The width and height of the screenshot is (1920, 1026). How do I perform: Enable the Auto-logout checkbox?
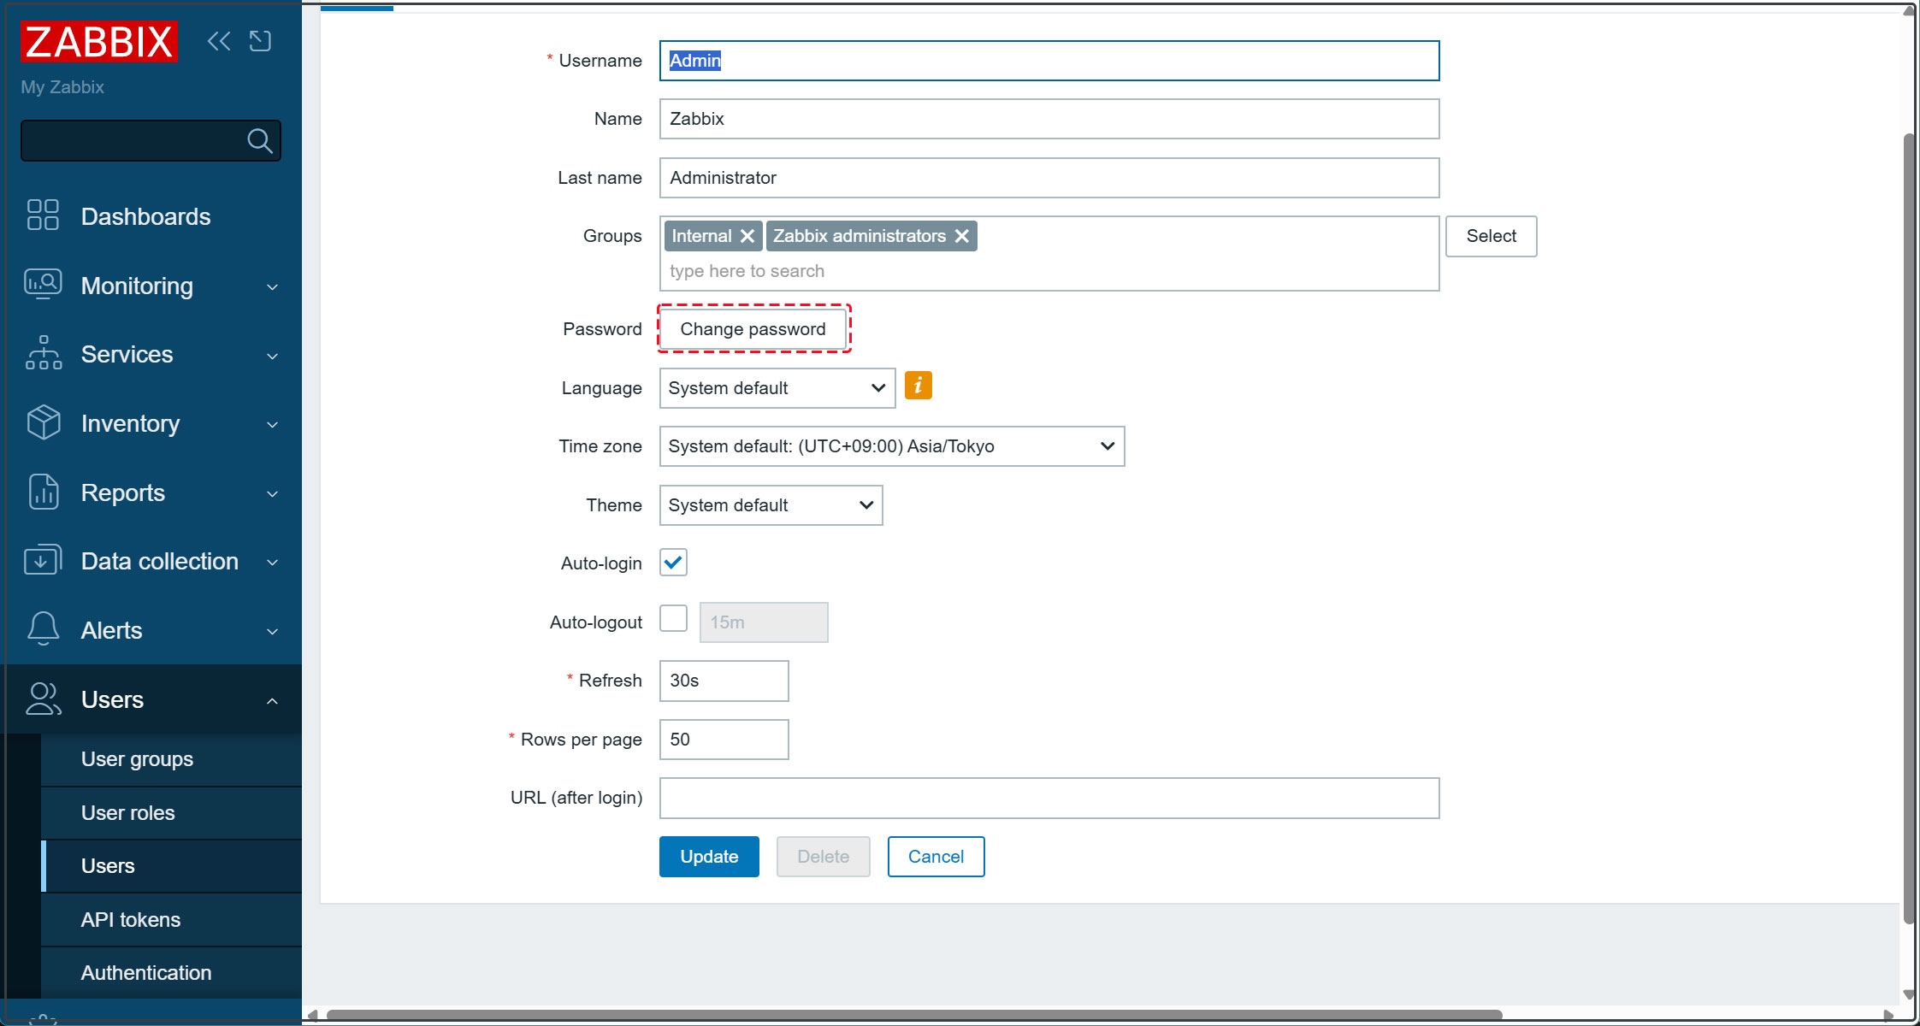click(x=673, y=619)
